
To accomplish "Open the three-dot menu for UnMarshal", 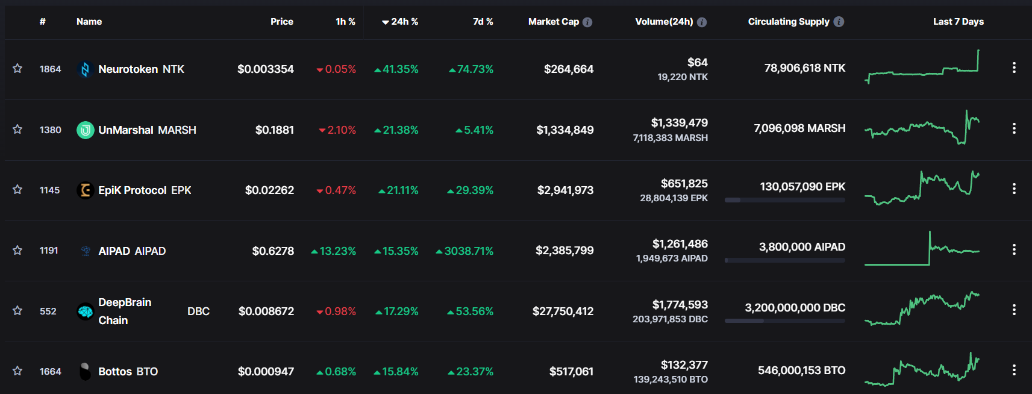I will [x=1014, y=128].
